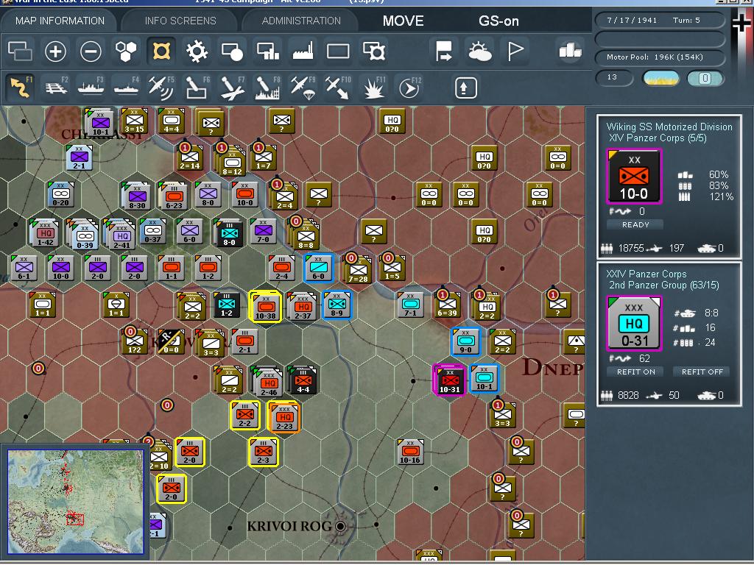Select the F11 explosion icon
The width and height of the screenshot is (754, 565).
373,88
